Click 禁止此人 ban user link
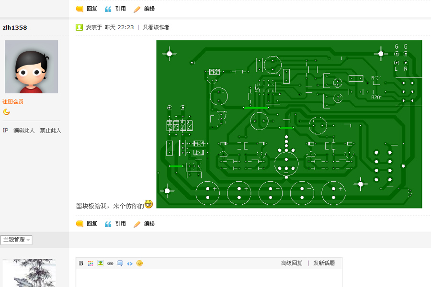This screenshot has width=431, height=287. click(50, 130)
